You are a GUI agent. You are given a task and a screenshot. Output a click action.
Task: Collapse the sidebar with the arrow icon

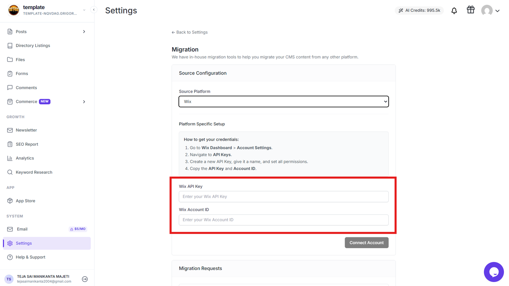point(94,10)
